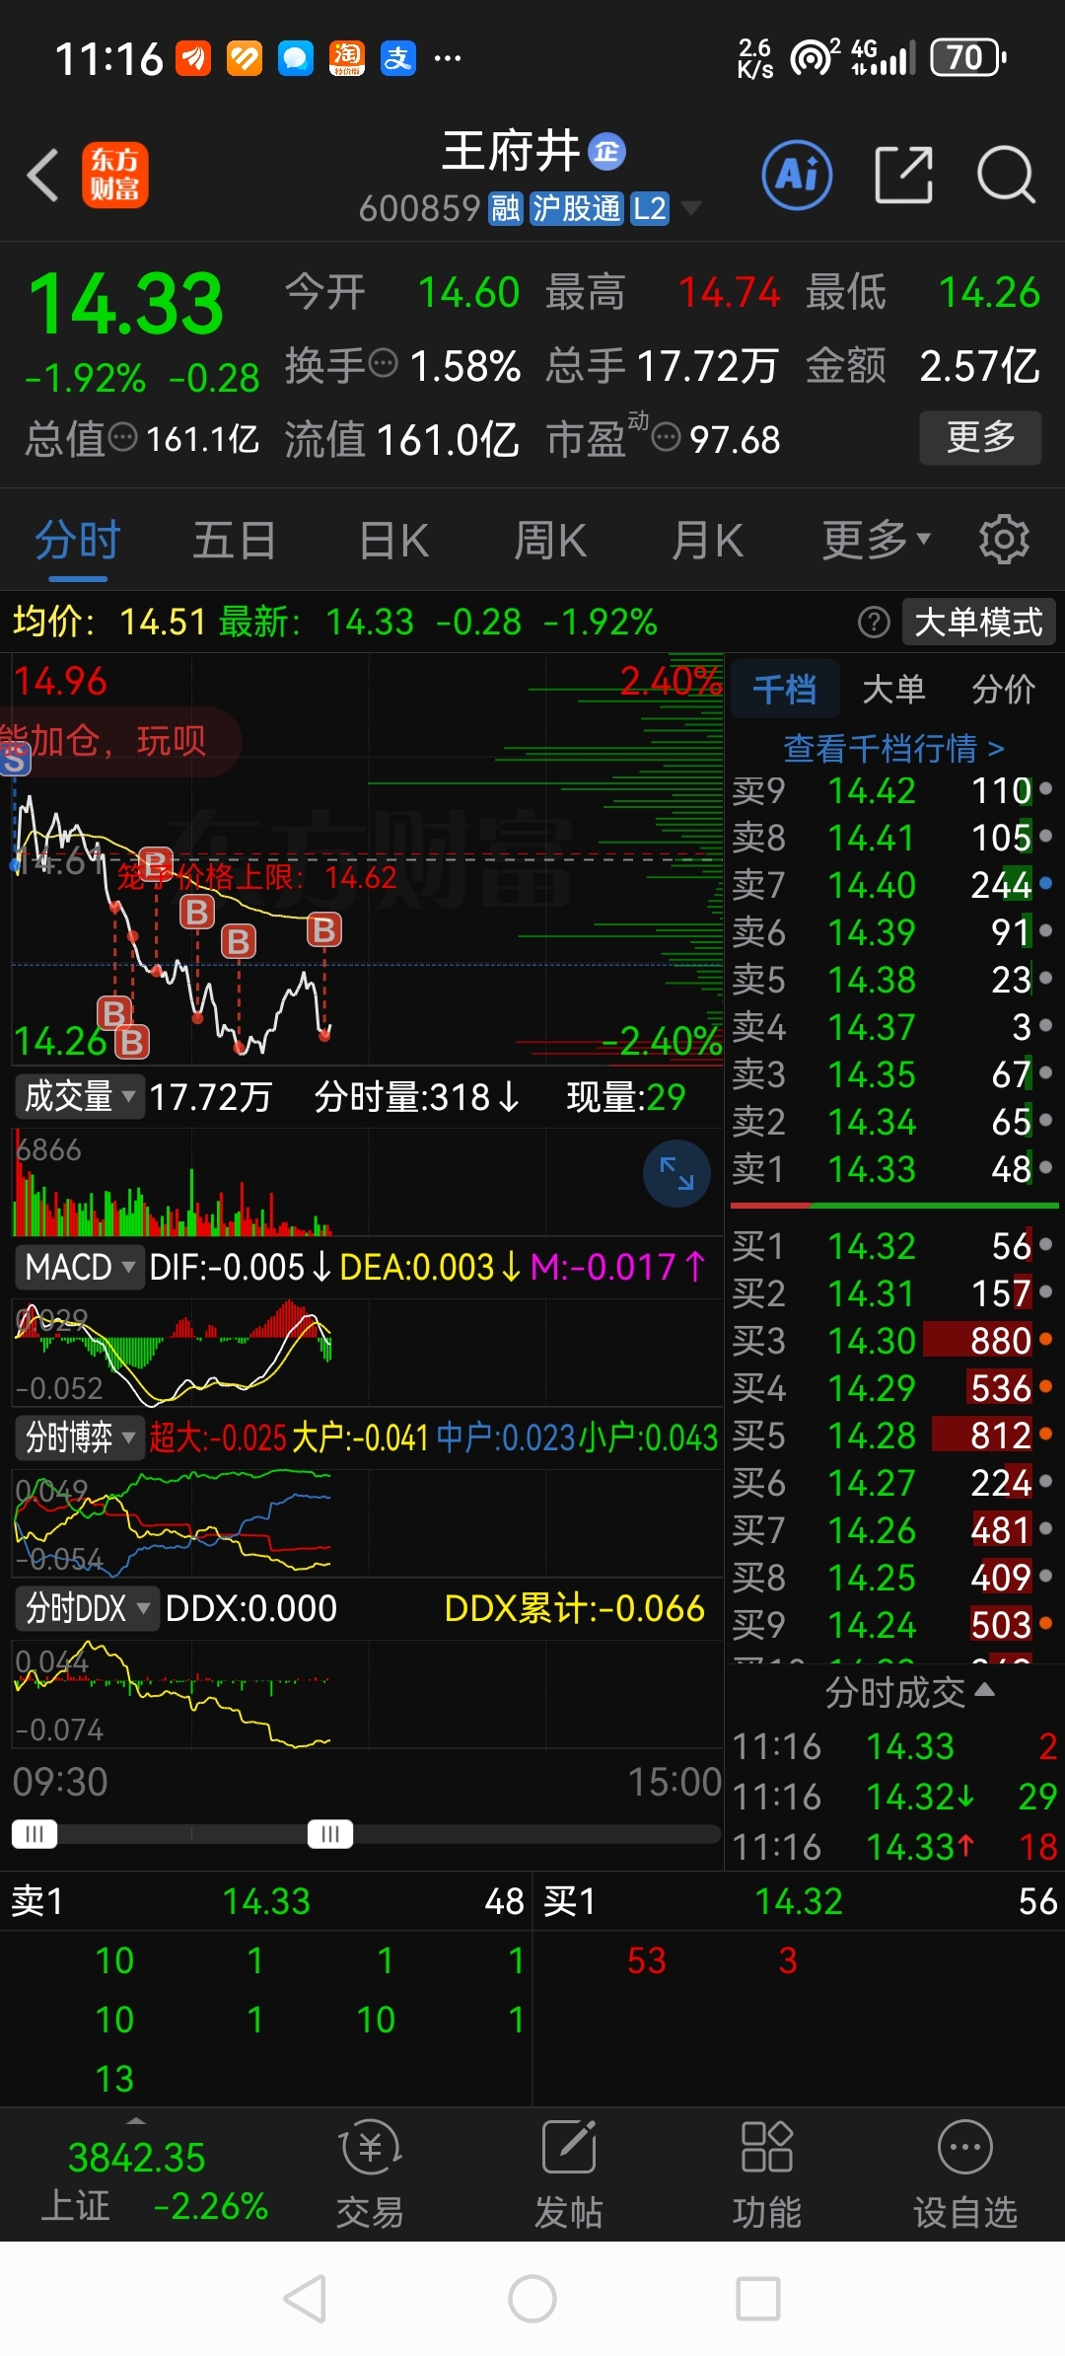Tap the share export icon
Viewport: 1065px width, 2356px height.
(x=904, y=175)
